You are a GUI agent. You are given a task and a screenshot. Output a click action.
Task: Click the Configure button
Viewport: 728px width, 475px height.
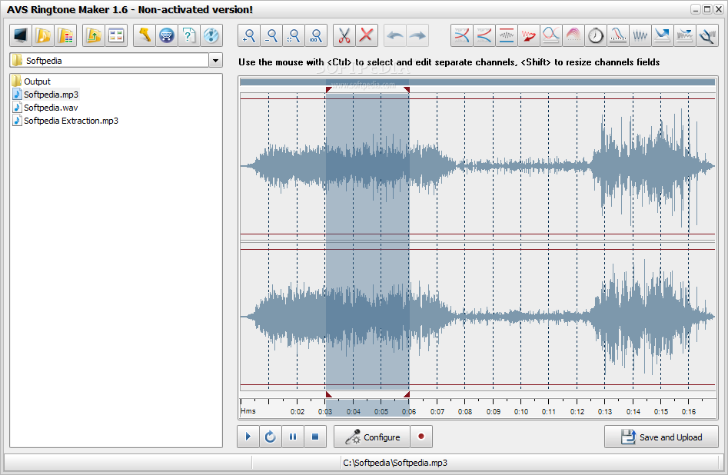[x=373, y=437]
